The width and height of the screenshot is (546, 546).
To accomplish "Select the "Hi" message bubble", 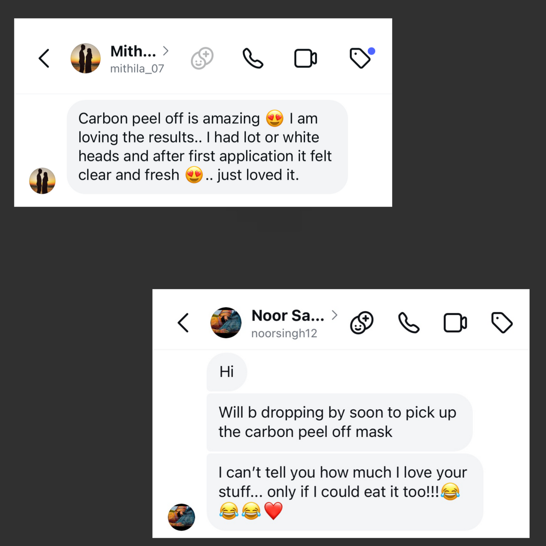I will 227,372.
